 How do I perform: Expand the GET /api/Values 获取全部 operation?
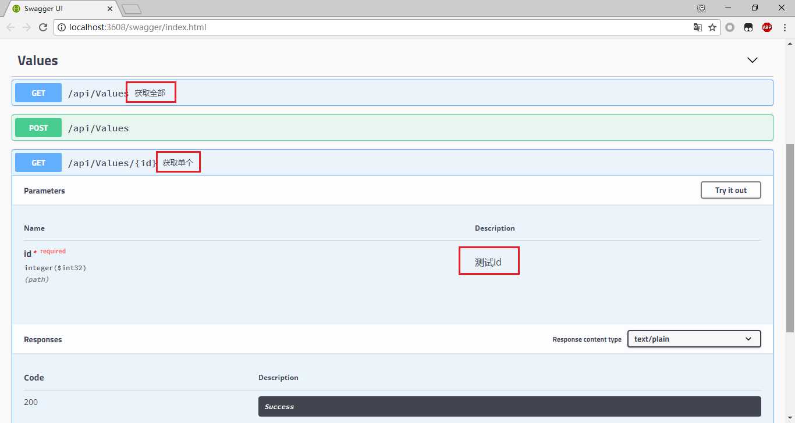pyautogui.click(x=392, y=93)
